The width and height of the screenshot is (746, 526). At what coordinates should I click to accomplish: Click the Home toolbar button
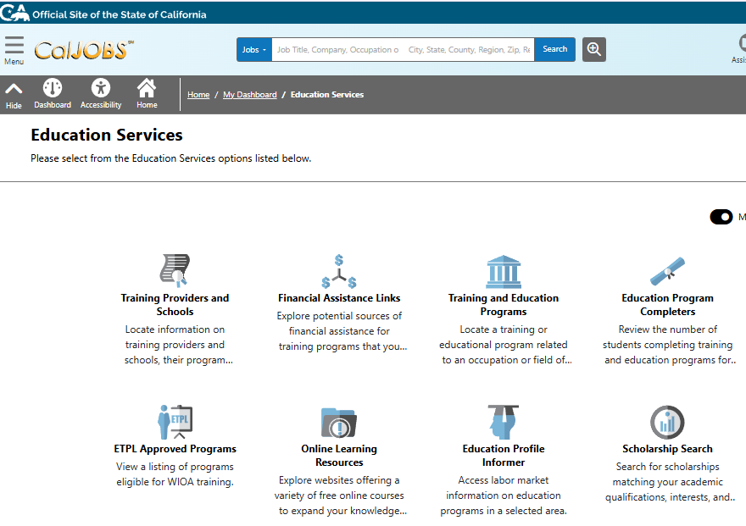click(x=147, y=94)
